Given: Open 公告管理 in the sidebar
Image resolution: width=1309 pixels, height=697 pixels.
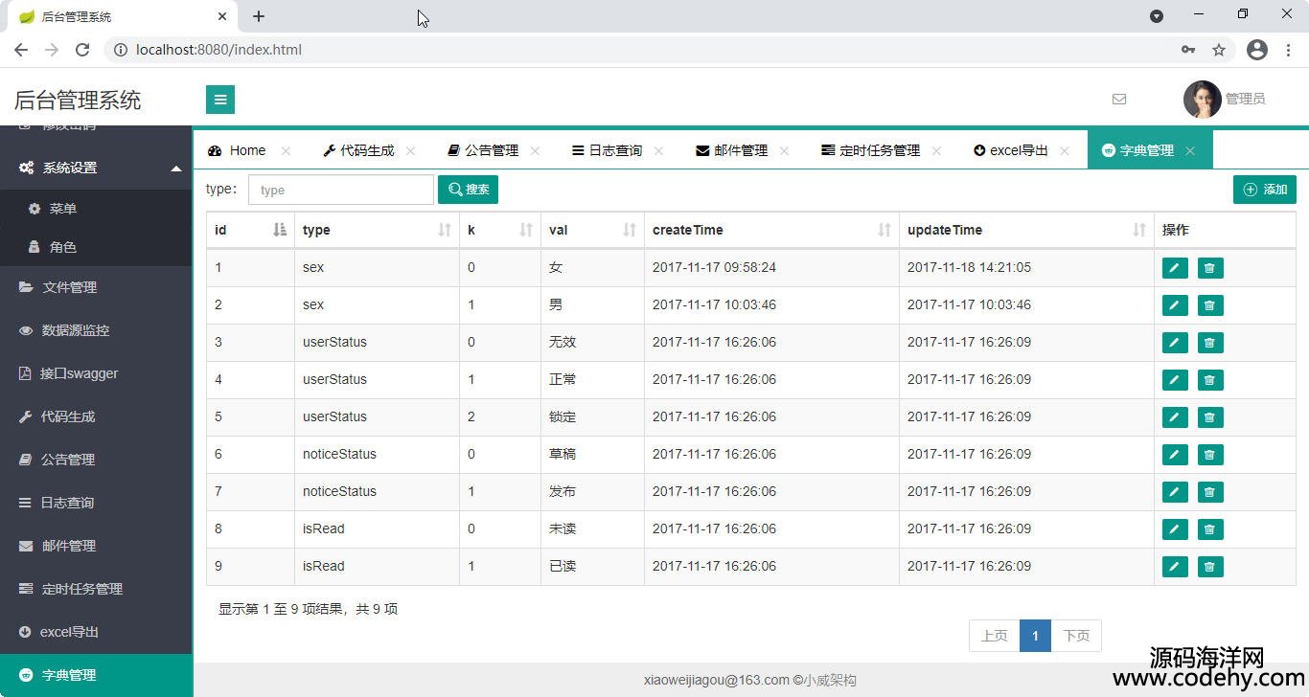Looking at the screenshot, I should [96, 460].
